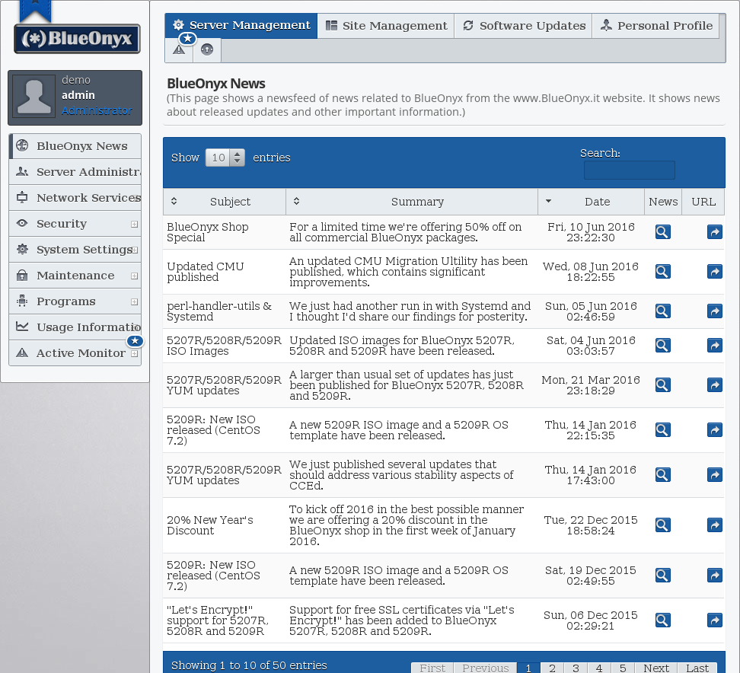Expand Maintenance menu

click(x=75, y=276)
